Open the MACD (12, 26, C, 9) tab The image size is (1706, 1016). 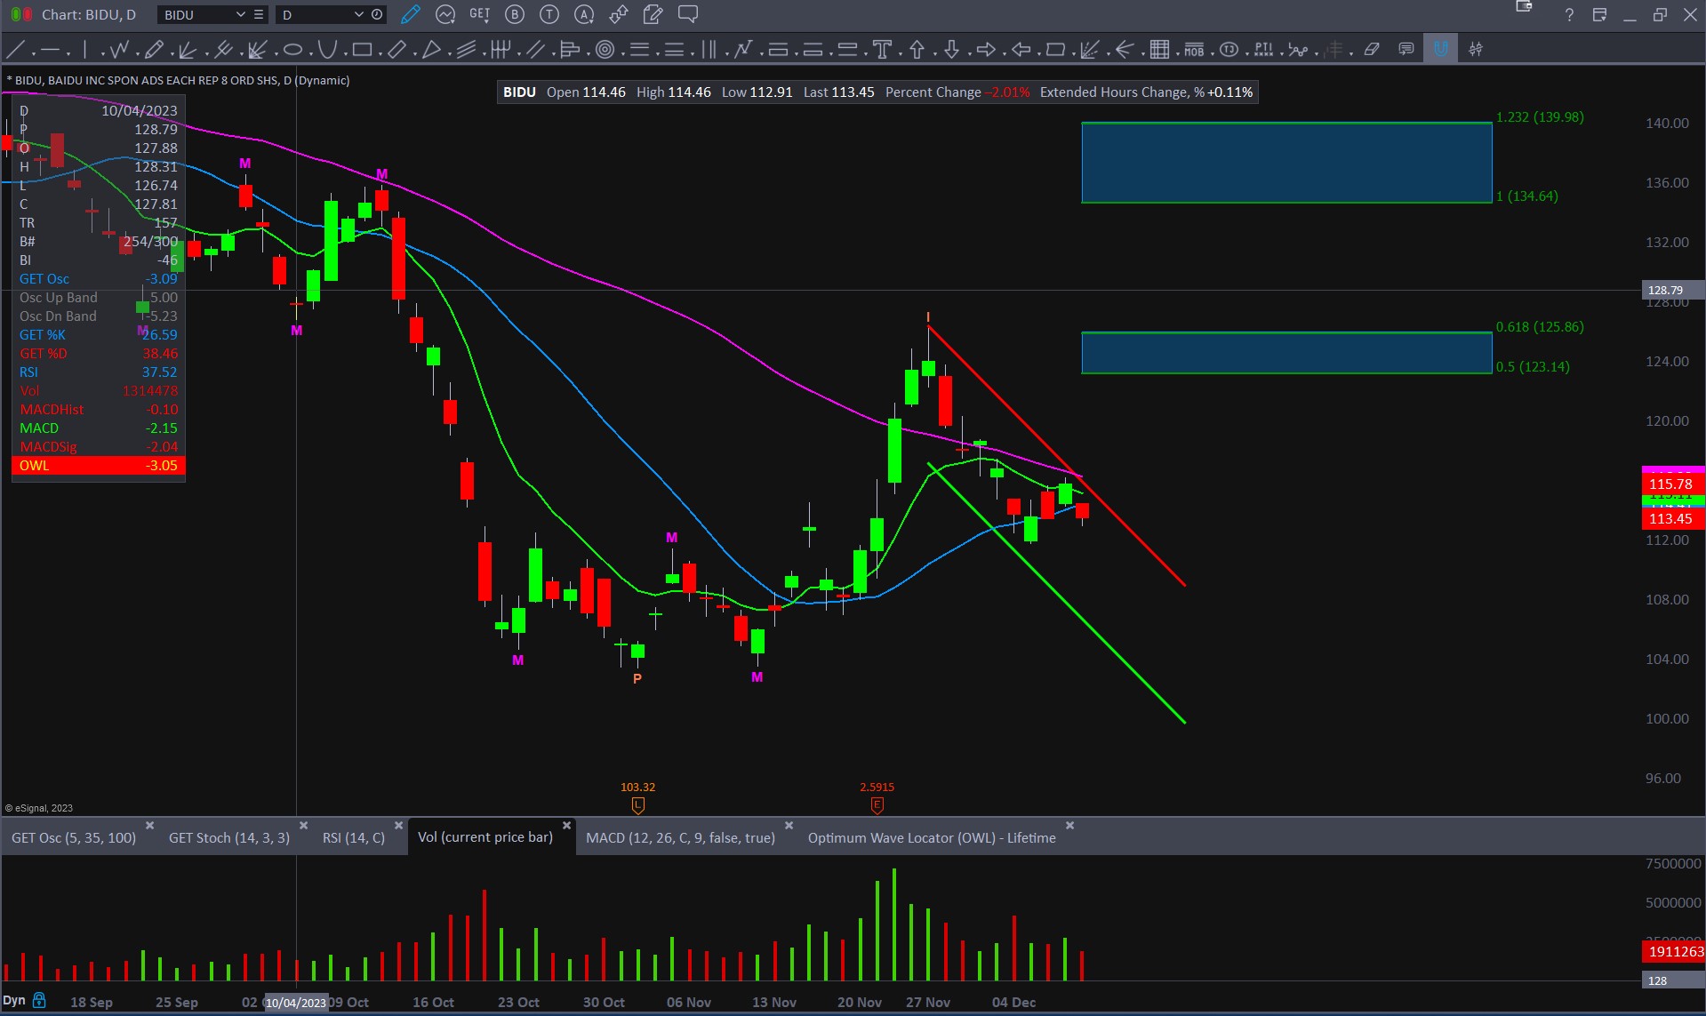pos(680,837)
